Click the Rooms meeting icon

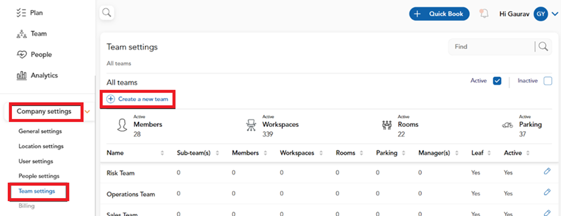pyautogui.click(x=387, y=125)
